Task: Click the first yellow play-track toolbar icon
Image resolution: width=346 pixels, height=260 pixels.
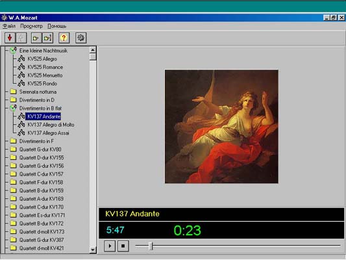Action: pyautogui.click(x=36, y=38)
